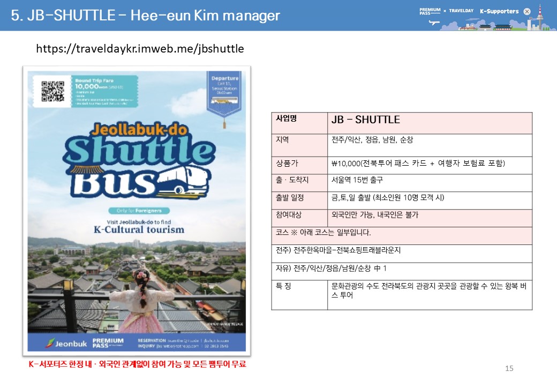Click 'Visit Jeollabuk-do to find' on the poster

click(139, 222)
